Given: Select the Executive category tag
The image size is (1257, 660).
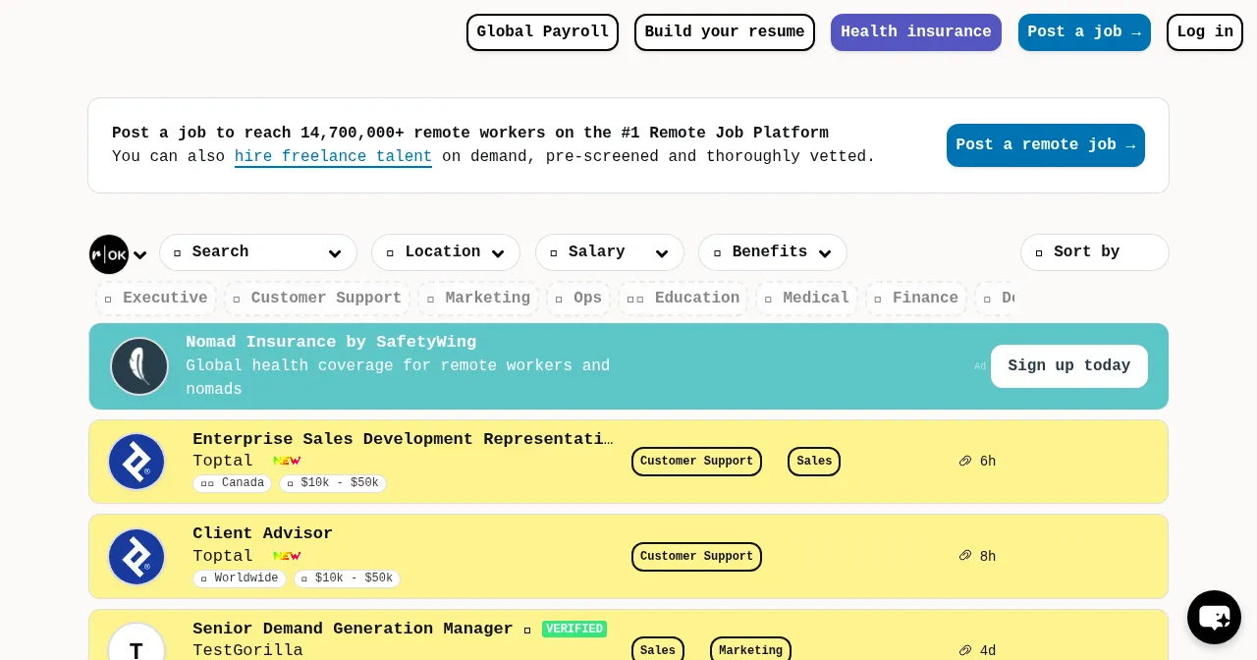Looking at the screenshot, I should tap(156, 299).
